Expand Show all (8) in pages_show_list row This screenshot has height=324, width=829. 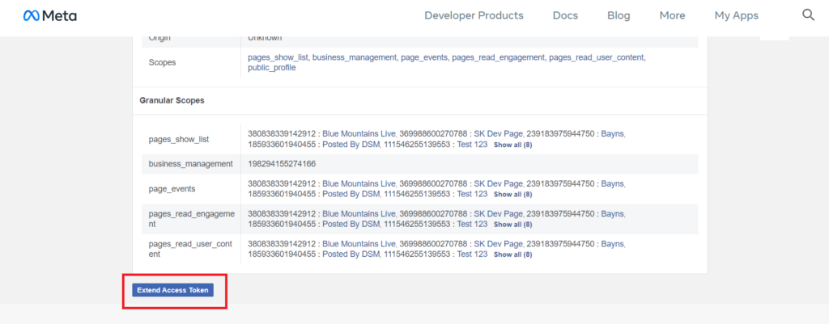coord(512,145)
